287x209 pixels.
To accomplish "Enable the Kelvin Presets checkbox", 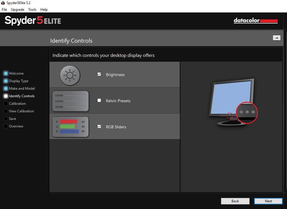I will click(99, 100).
